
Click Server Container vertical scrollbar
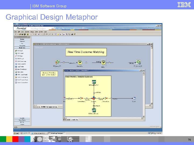click(144, 95)
